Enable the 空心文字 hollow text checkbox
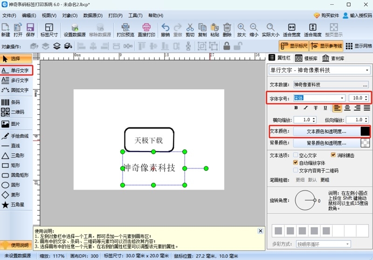 coord(296,155)
